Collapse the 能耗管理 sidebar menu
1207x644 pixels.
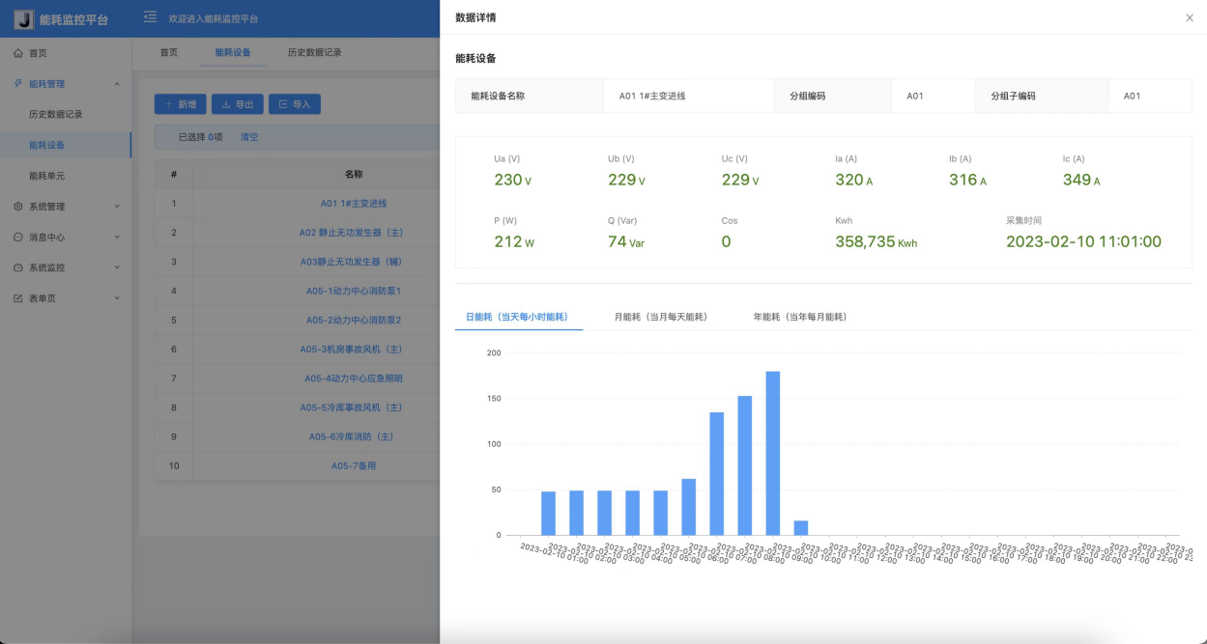point(117,84)
